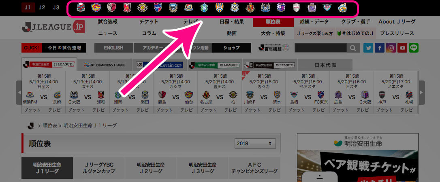
Task: Click the 百年構想 logo
Action: pos(273,48)
